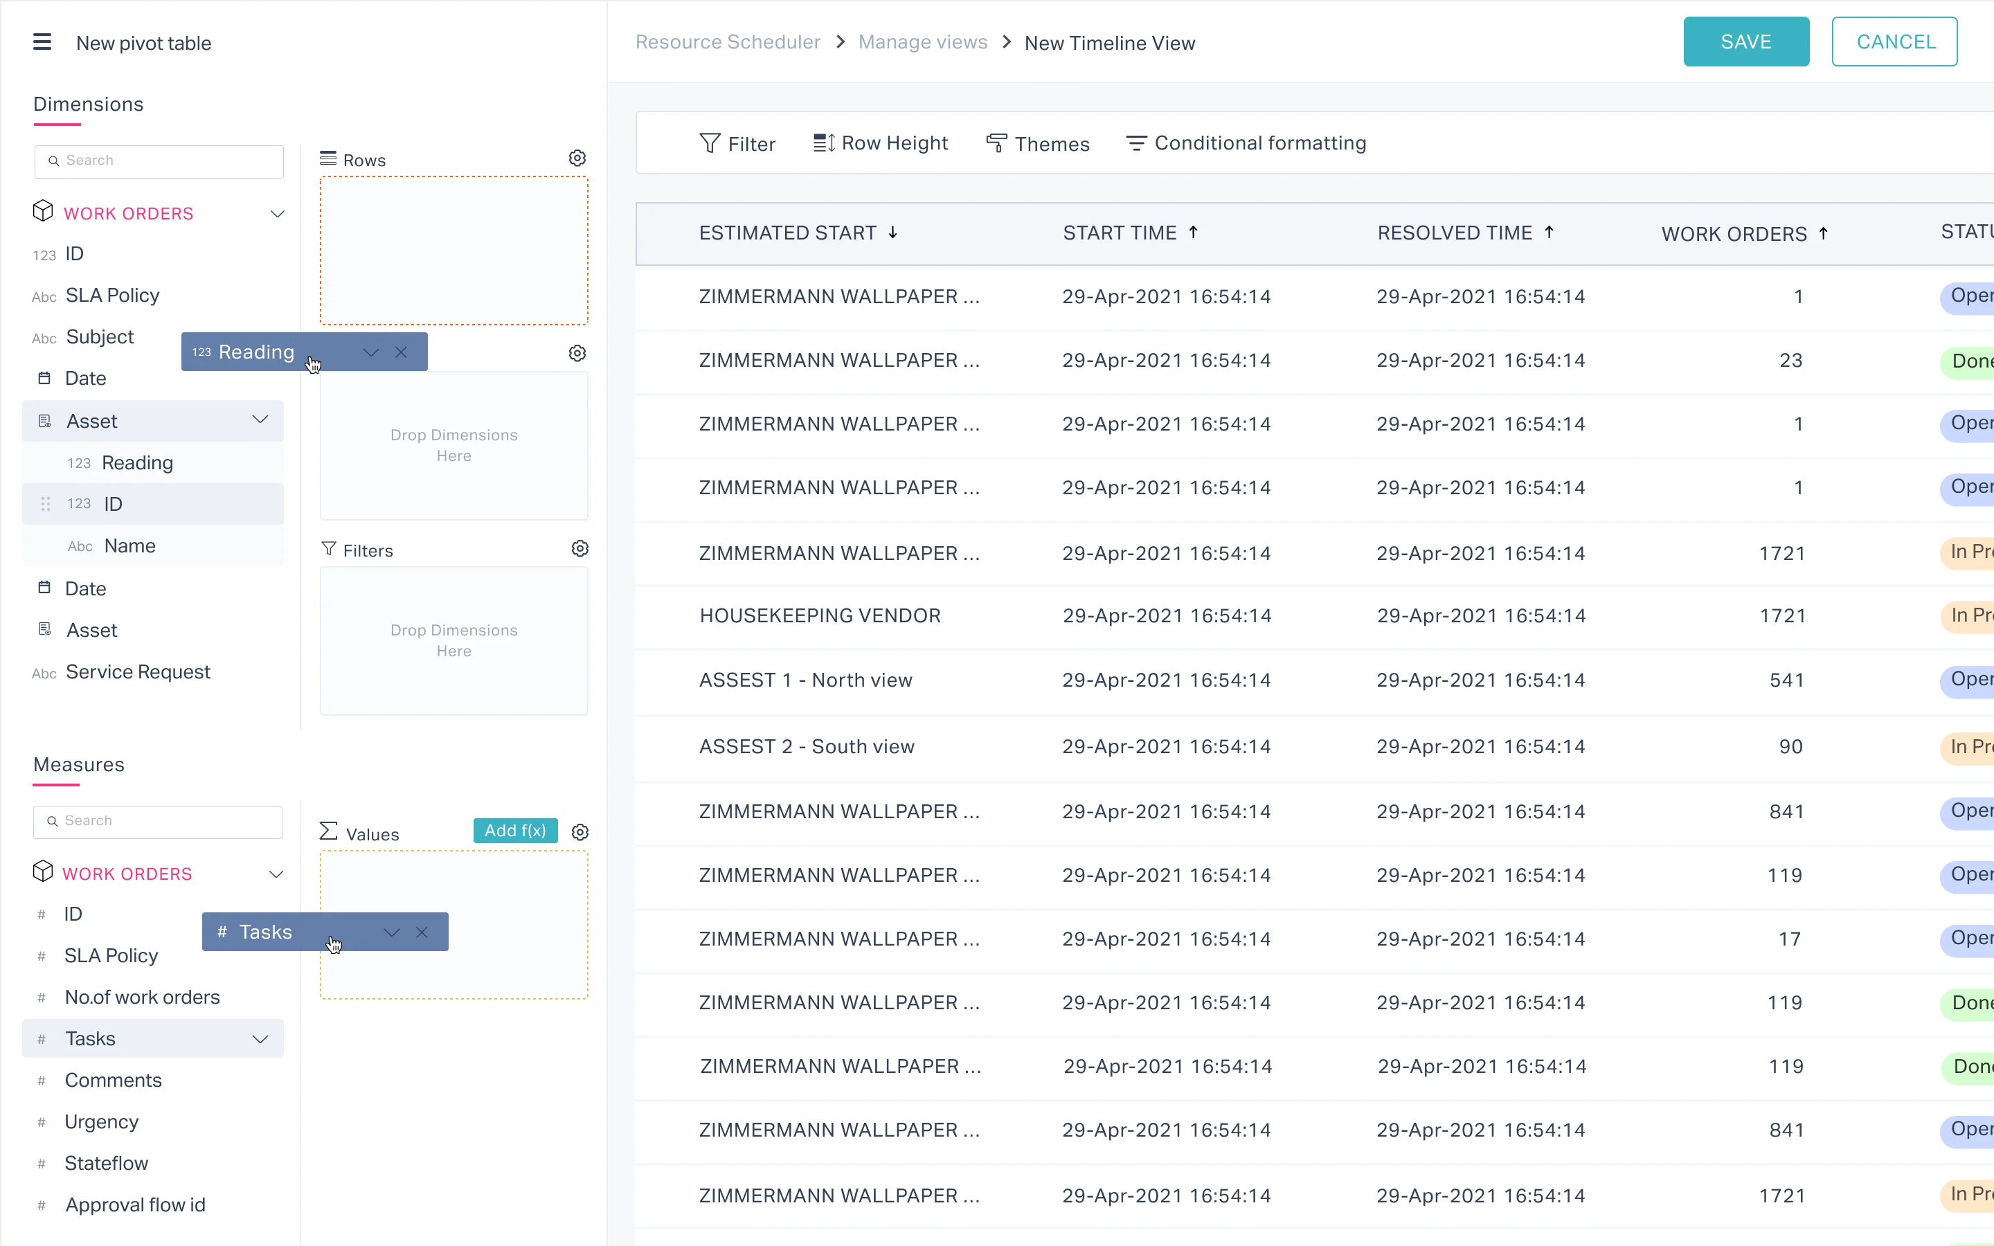Select No.of work orders measure
Viewport: 1994px width, 1246px height.
[143, 998]
